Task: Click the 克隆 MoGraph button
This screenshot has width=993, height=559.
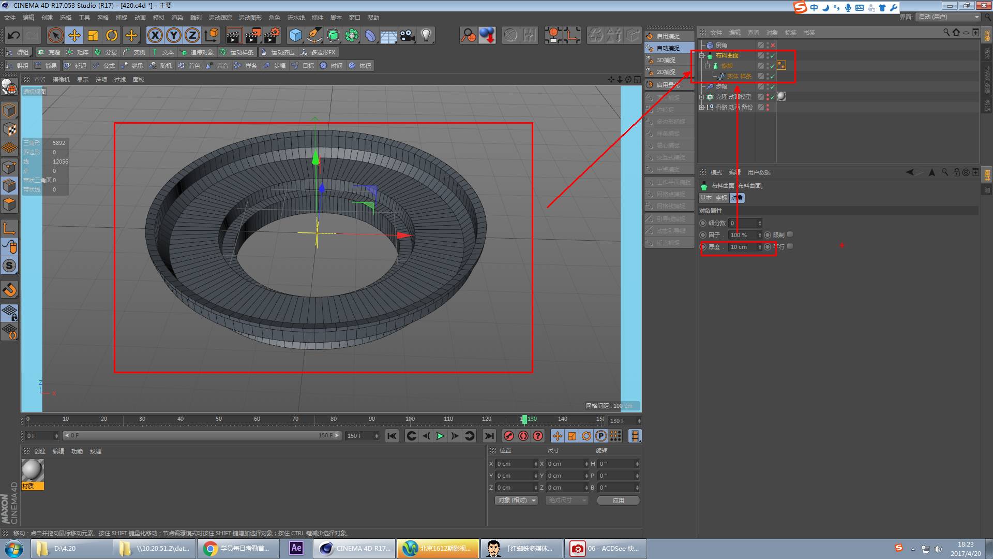Action: tap(49, 52)
